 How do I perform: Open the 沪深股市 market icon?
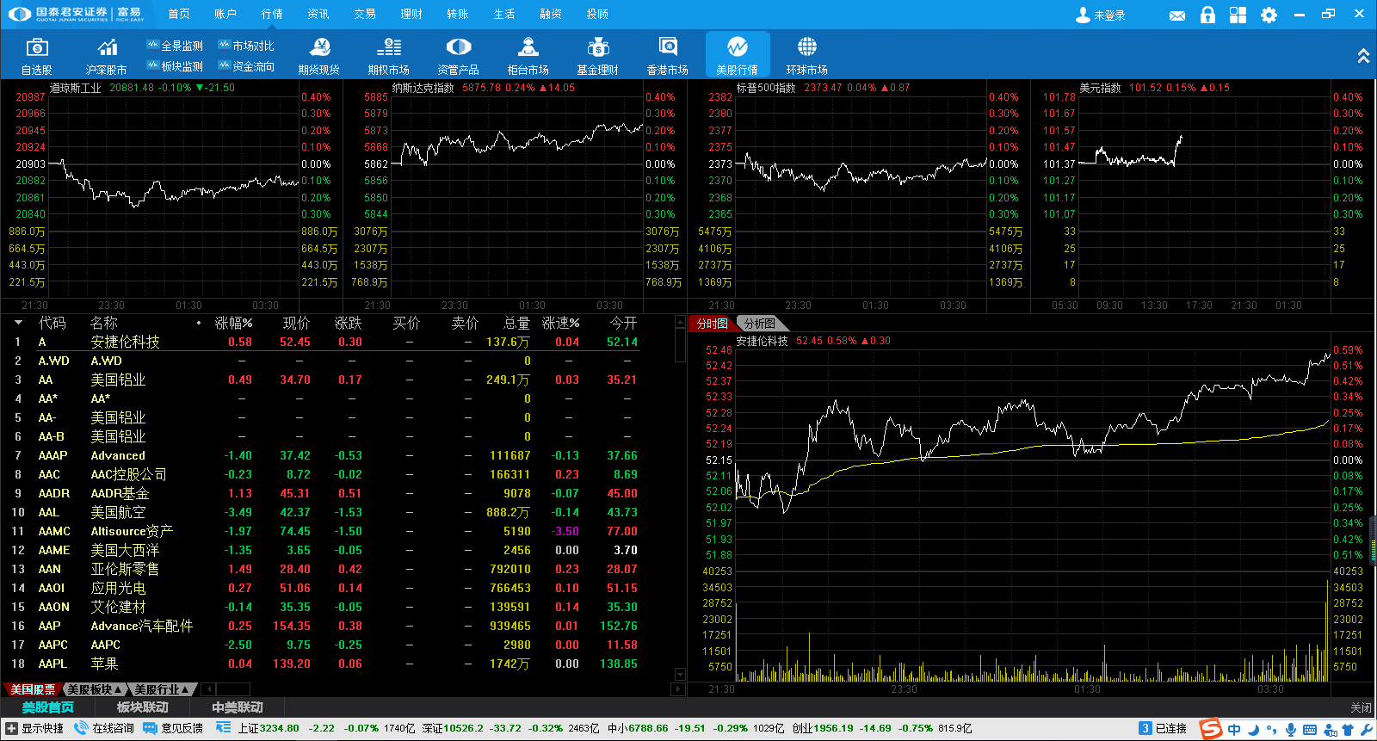(106, 56)
